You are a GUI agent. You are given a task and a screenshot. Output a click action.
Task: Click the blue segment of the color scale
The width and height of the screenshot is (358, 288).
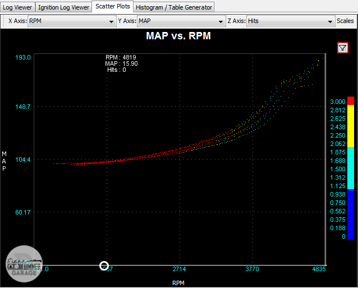351,214
